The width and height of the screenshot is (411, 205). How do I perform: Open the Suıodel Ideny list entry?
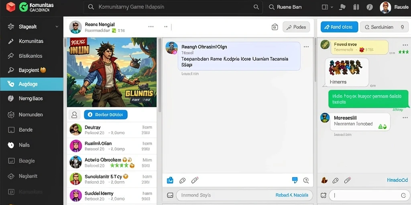coord(112,195)
